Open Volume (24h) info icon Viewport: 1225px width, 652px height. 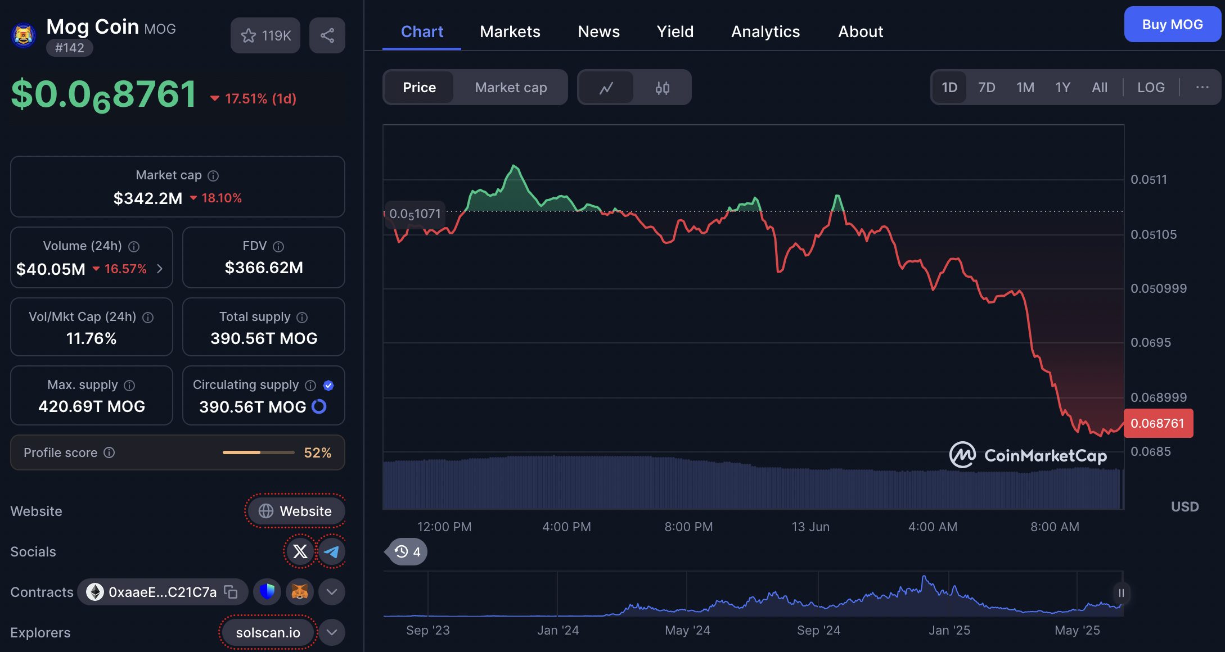click(x=134, y=247)
